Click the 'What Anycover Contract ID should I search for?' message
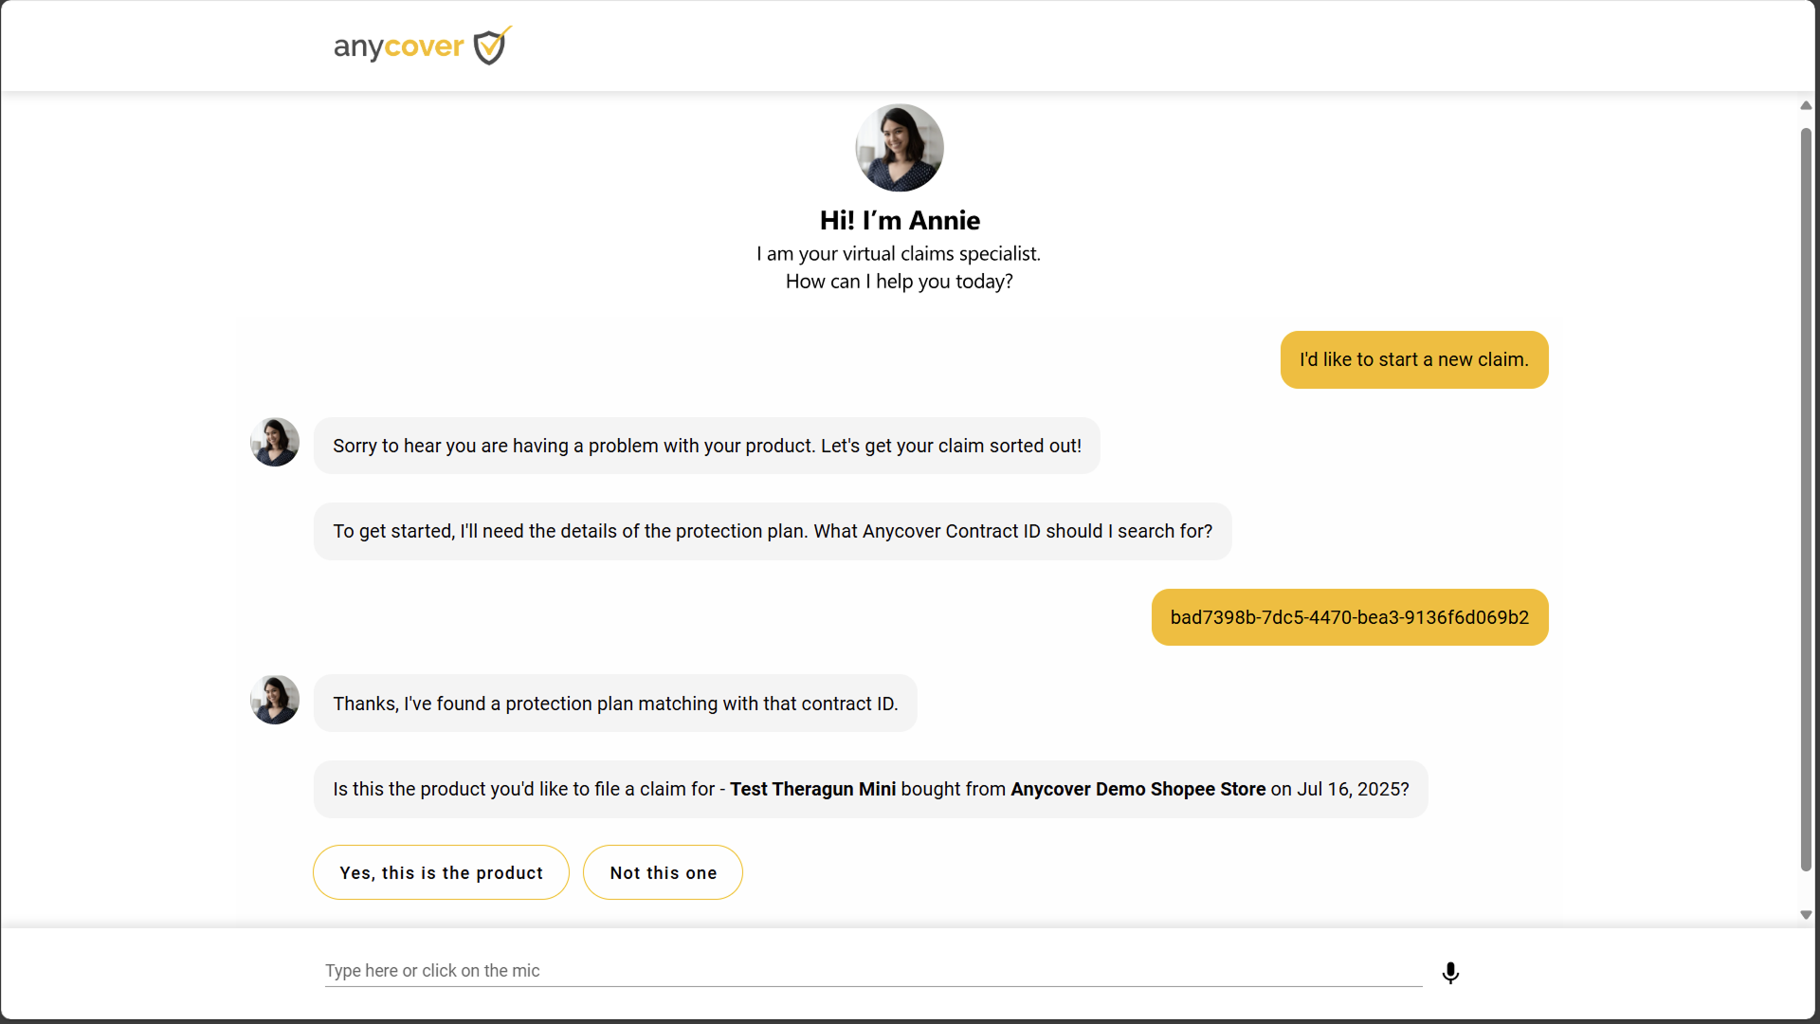1820x1024 pixels. [773, 531]
